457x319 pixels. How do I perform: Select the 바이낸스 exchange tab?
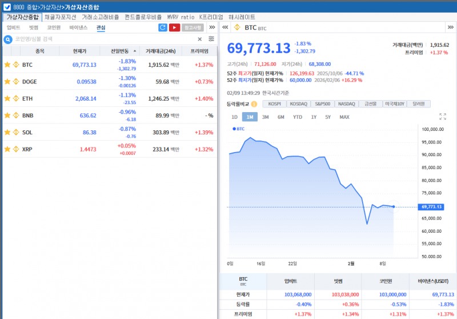tap(78, 27)
